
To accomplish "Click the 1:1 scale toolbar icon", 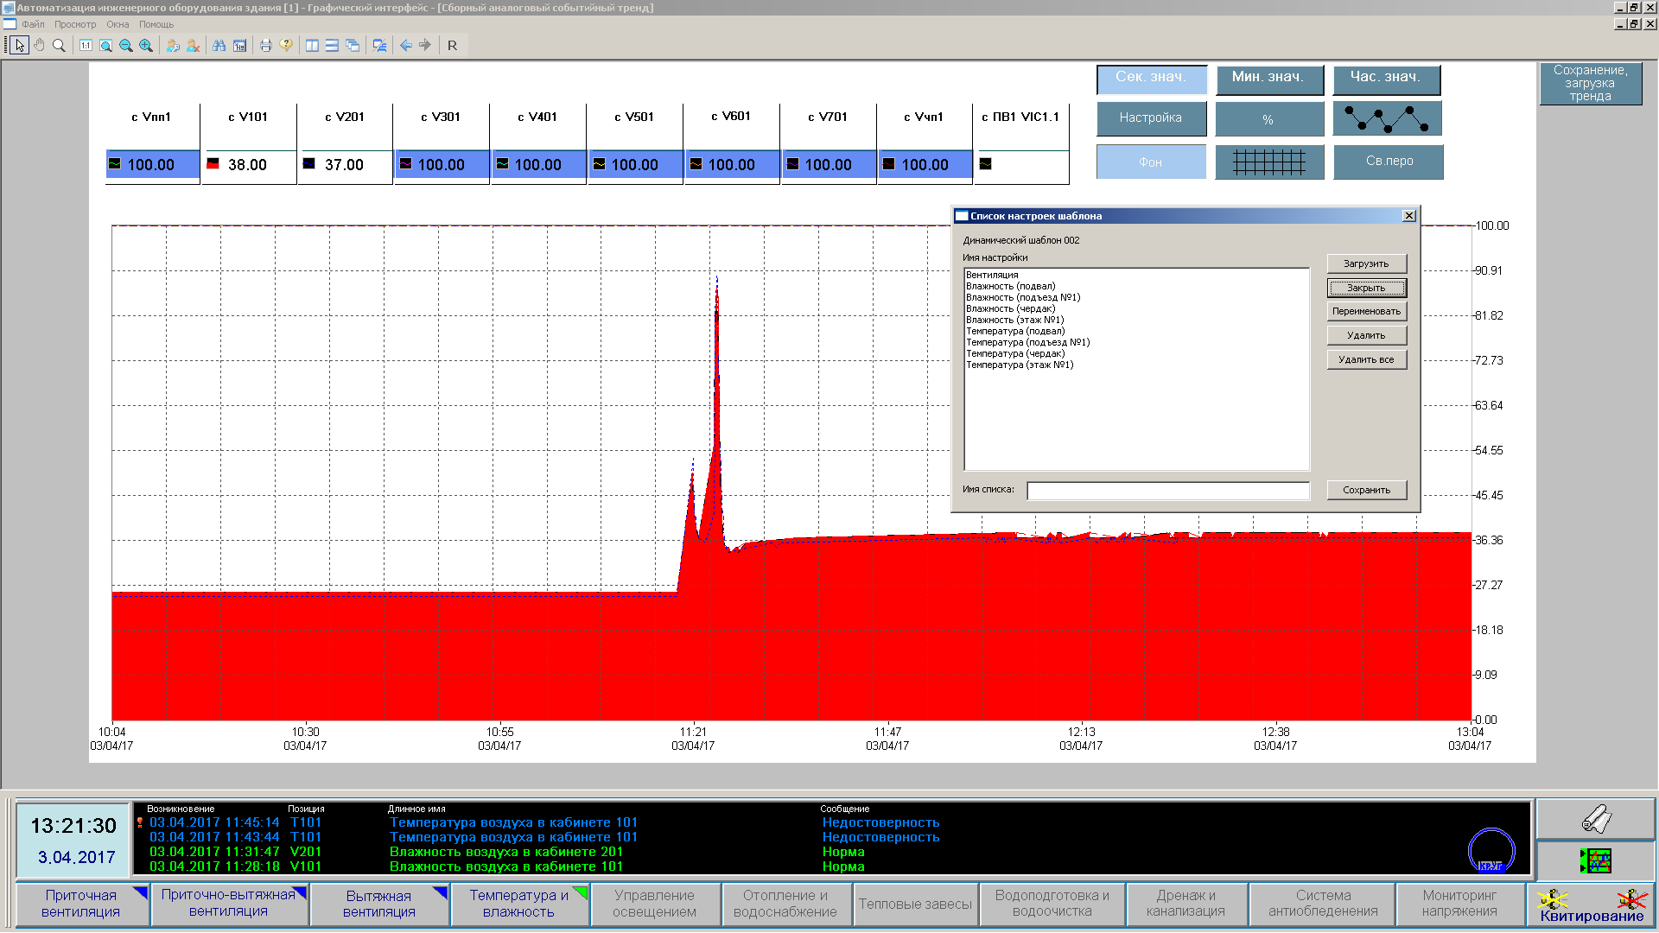I will [x=86, y=46].
